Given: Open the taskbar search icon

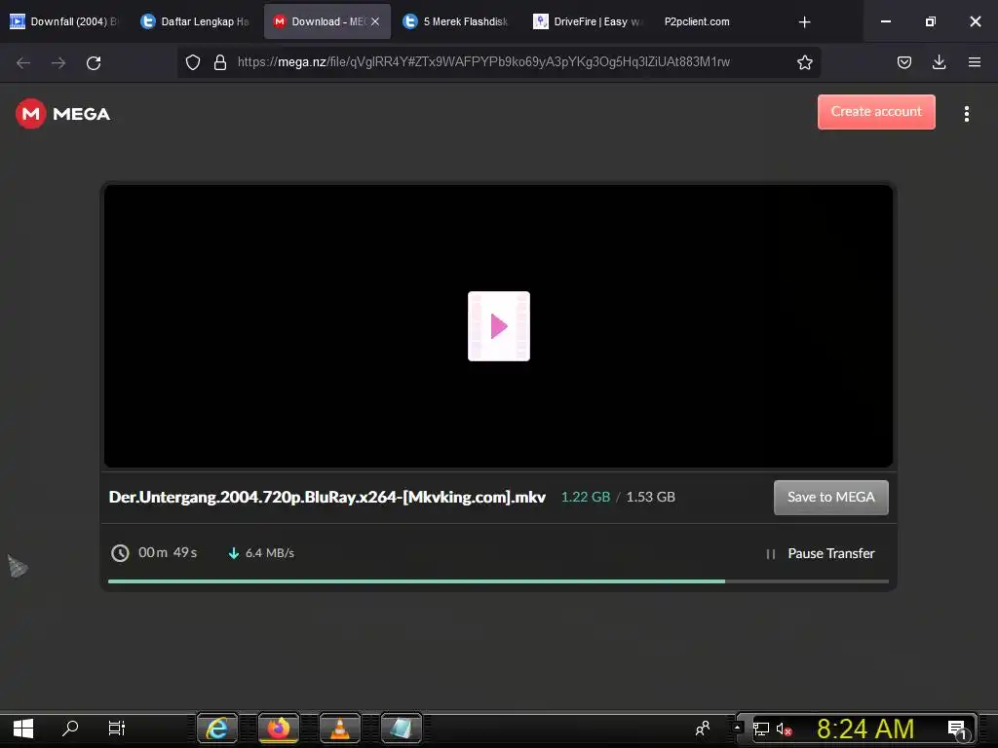Looking at the screenshot, I should click(70, 729).
